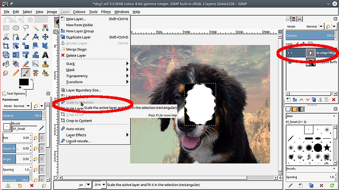Select the 3D Transform cube tool

6,55
